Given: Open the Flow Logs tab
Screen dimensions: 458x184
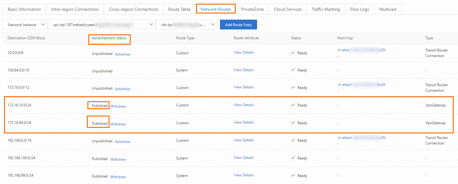Looking at the screenshot, I should [360, 9].
